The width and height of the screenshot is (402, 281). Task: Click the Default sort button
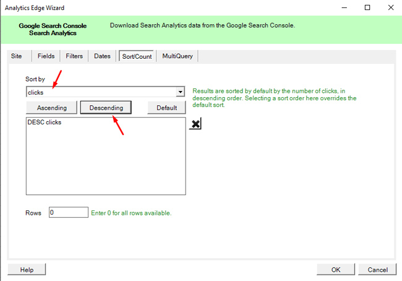click(166, 108)
